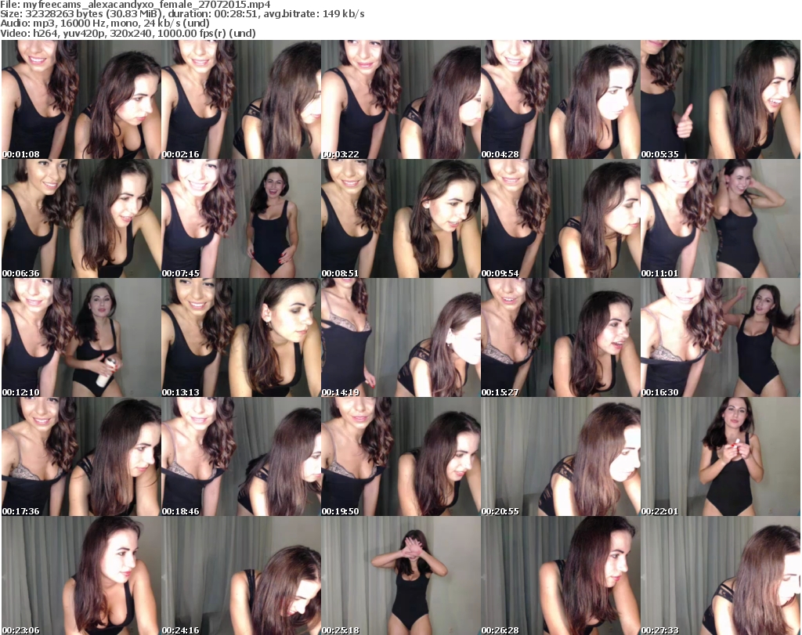Choose the thumbnail stamped 00:17:36

point(81,456)
